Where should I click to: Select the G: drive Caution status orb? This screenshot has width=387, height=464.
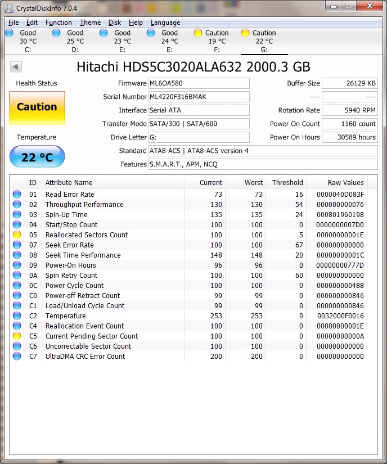coord(245,33)
